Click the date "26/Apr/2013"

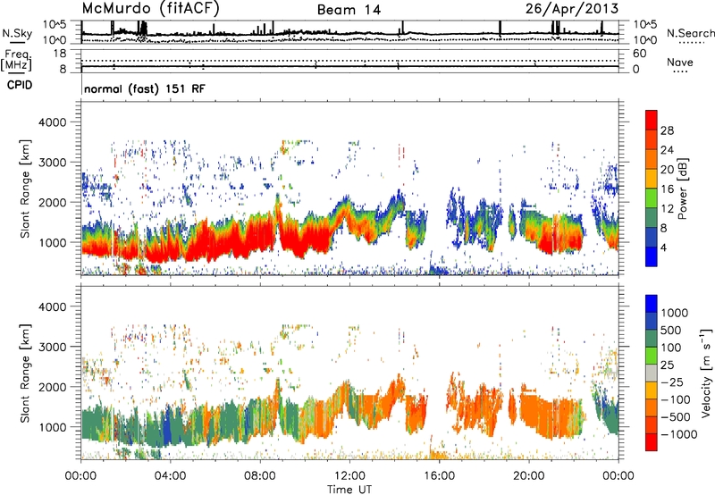click(572, 9)
